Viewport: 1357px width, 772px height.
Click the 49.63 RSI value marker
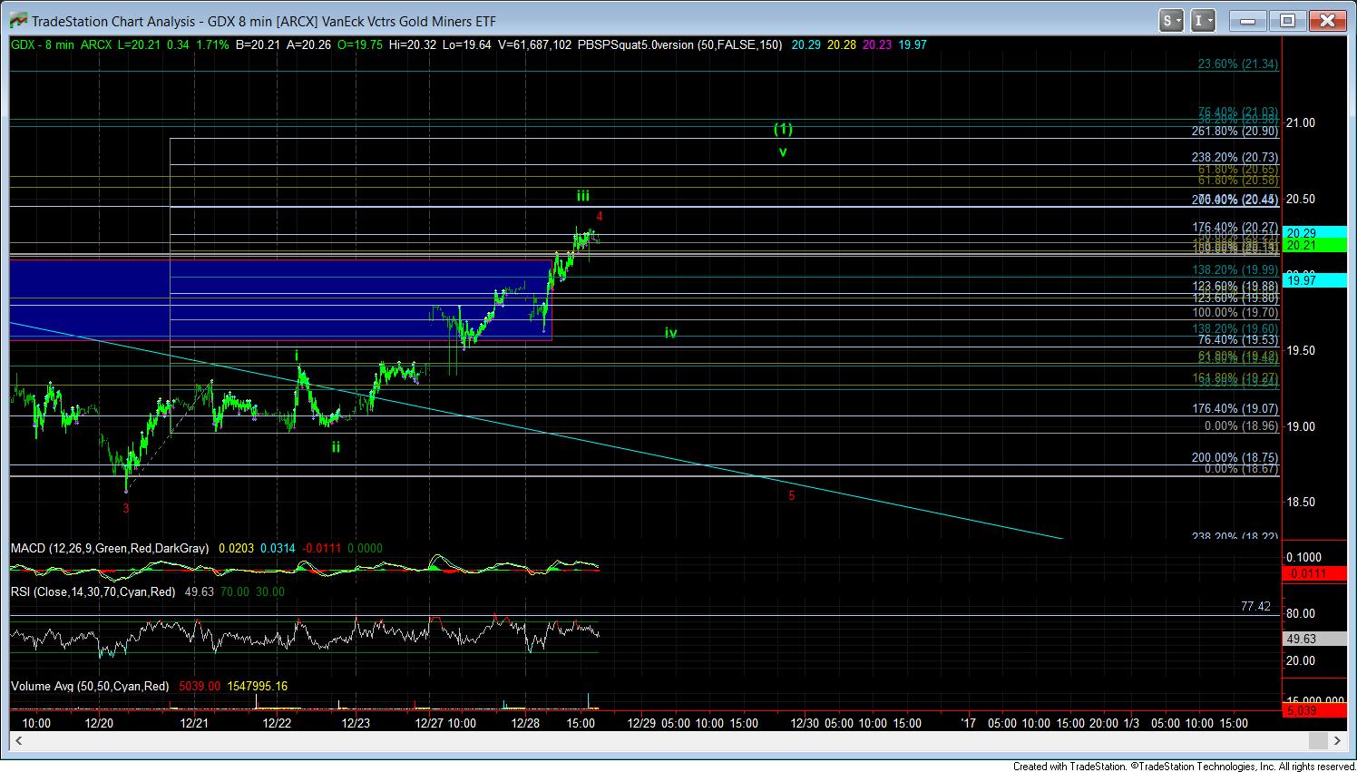click(x=1314, y=639)
